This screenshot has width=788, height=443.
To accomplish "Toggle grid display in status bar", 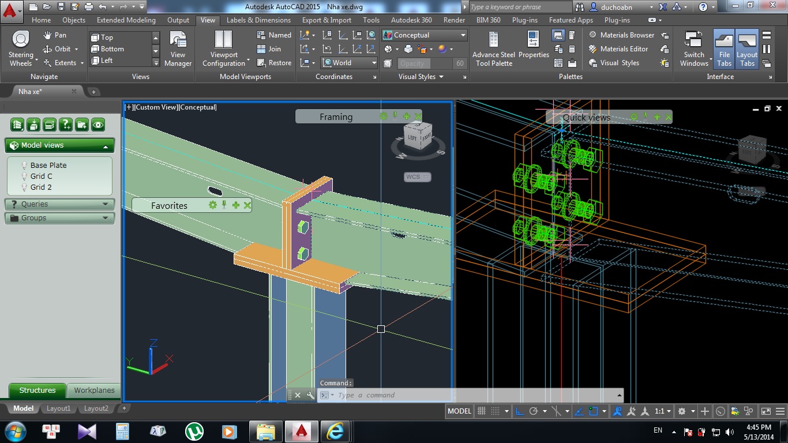I will [x=482, y=411].
